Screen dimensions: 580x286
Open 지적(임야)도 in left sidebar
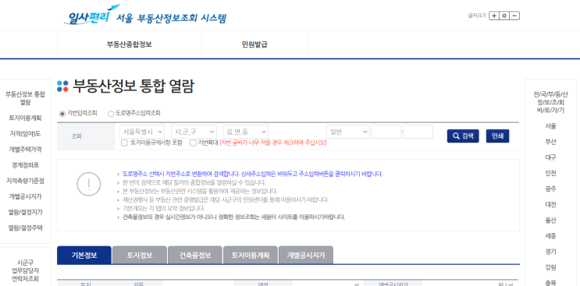click(x=25, y=133)
